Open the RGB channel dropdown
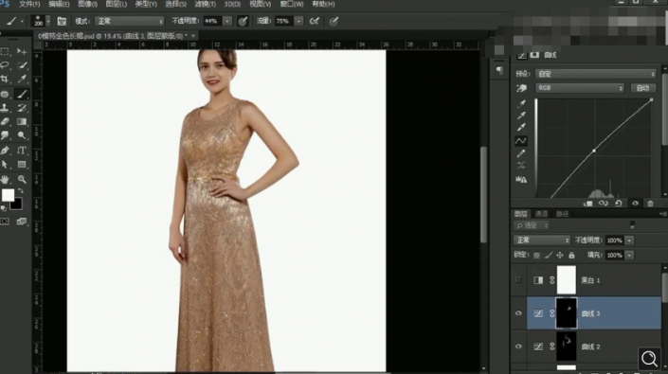The height and width of the screenshot is (374, 668). [x=579, y=88]
